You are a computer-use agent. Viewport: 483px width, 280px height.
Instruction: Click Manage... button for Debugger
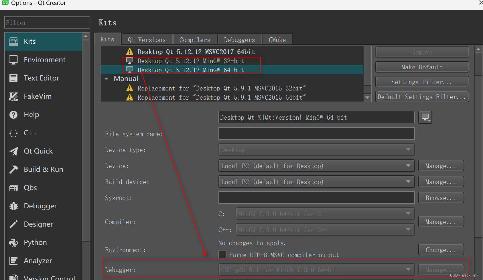point(441,270)
